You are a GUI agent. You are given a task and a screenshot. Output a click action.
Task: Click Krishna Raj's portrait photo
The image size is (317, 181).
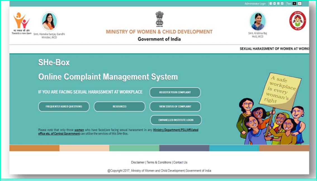coord(257,22)
